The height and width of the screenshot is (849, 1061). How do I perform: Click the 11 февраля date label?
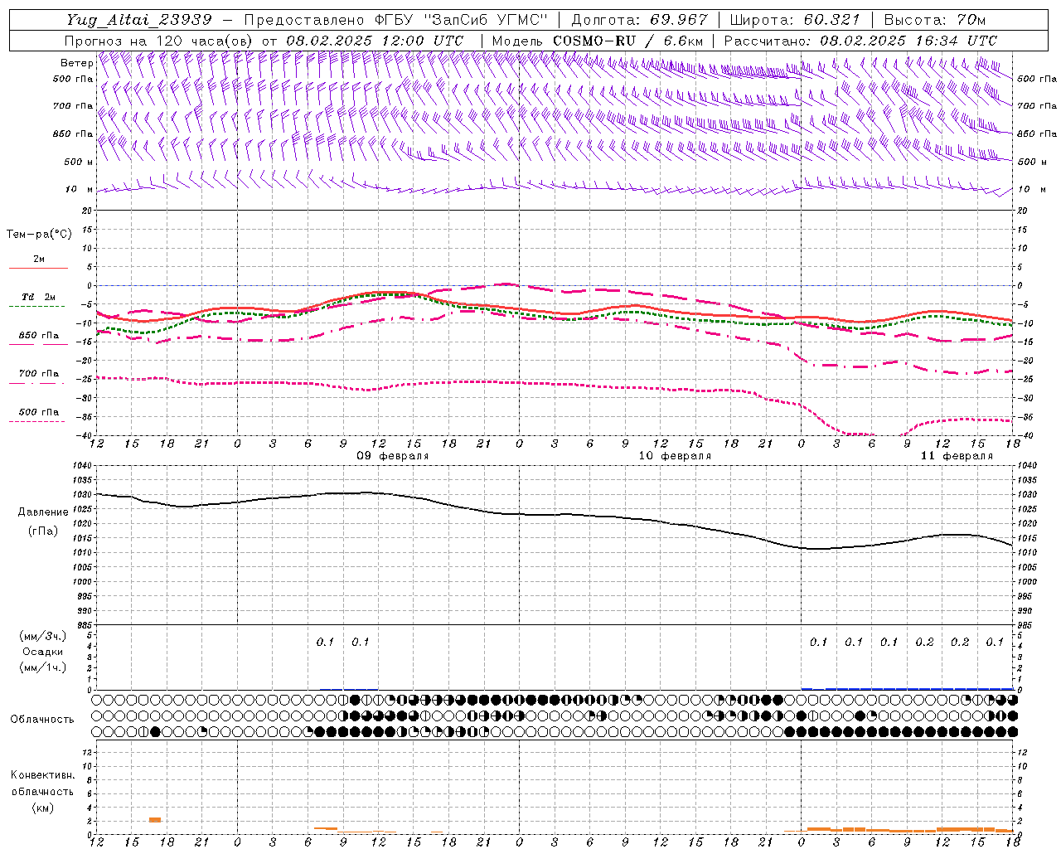[957, 456]
